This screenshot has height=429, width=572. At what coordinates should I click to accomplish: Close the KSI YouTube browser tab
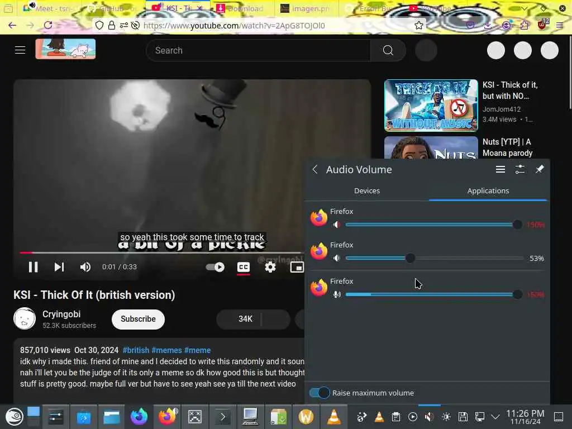[199, 8]
